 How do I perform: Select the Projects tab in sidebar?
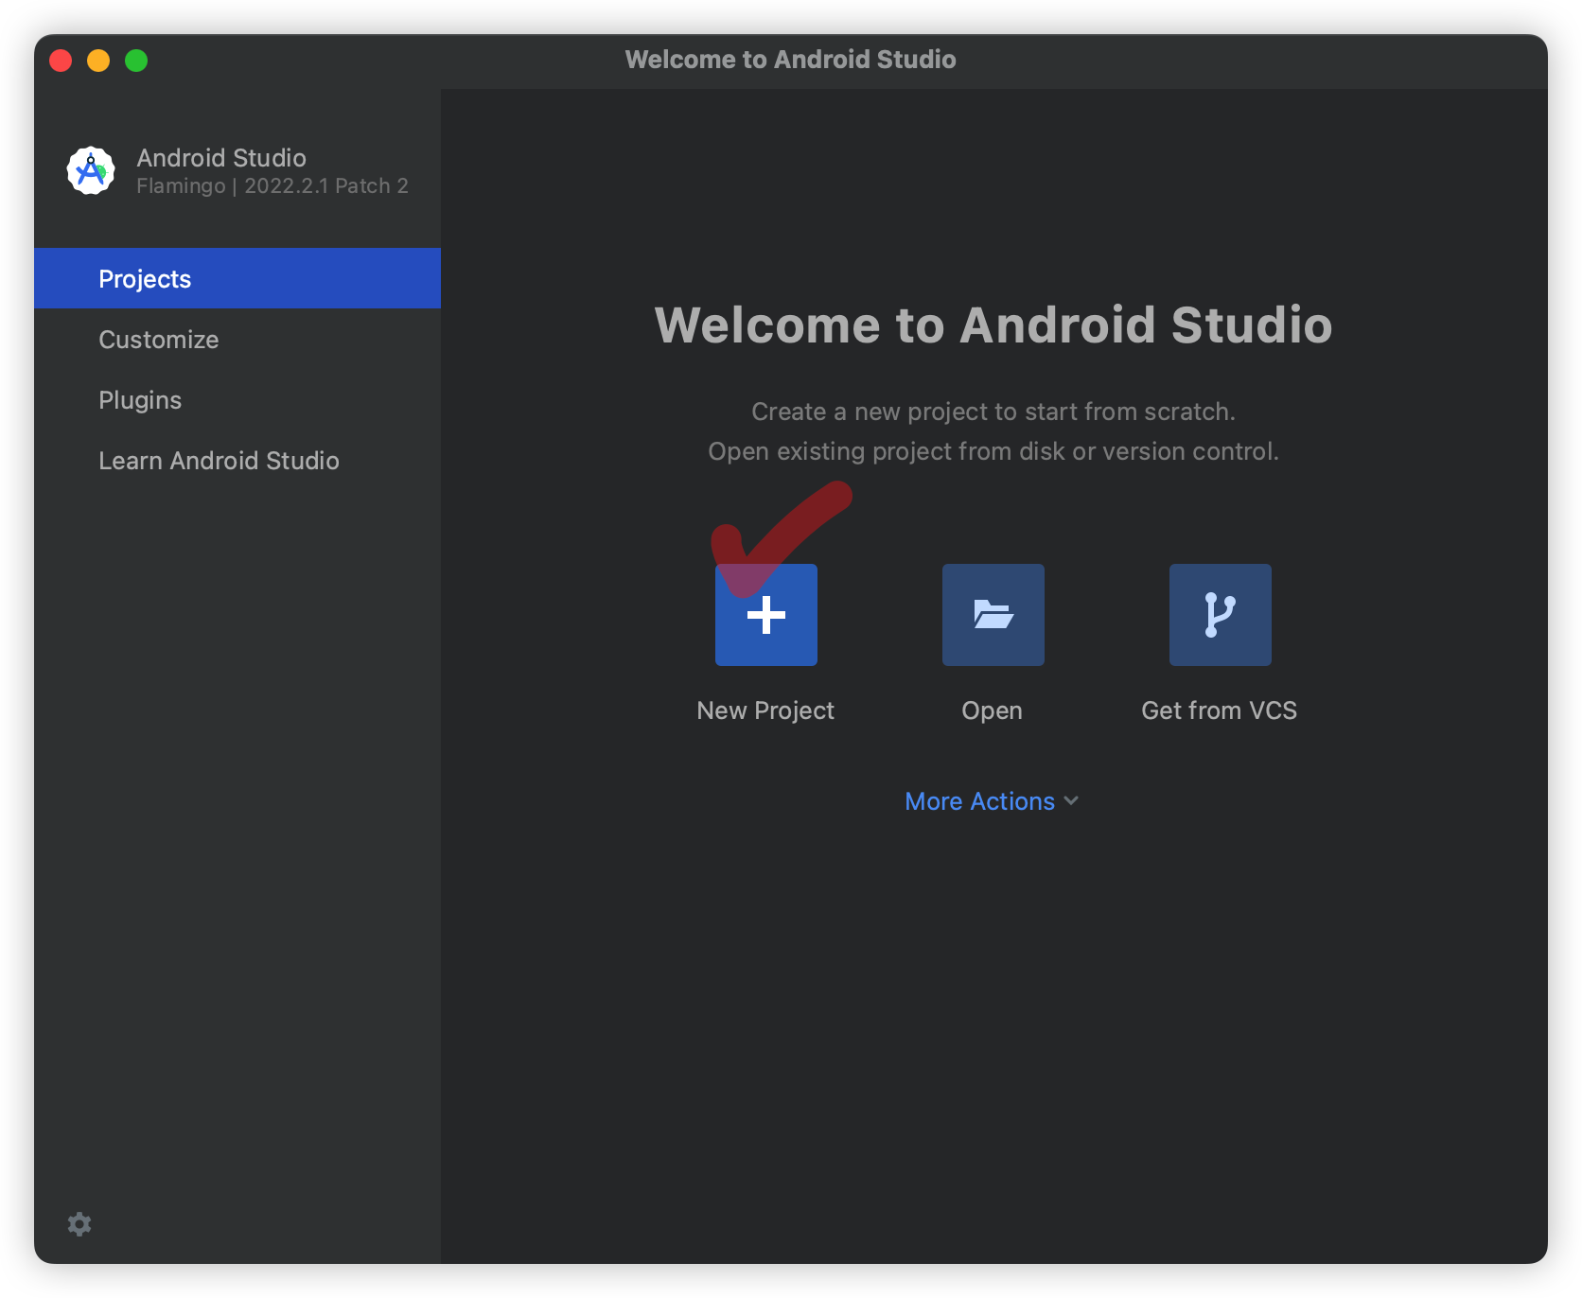tap(237, 278)
